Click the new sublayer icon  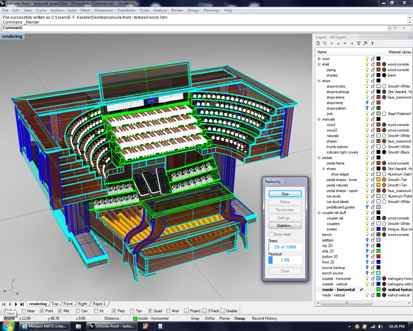[x=325, y=43]
